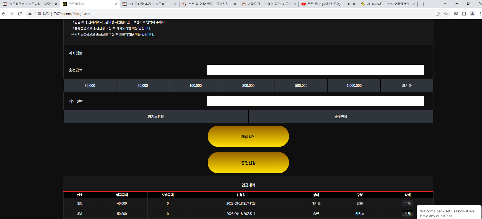Click the 충전금액 input field
The image size is (482, 219).
[x=315, y=70]
